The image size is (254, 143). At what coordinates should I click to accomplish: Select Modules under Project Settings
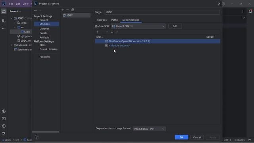pyautogui.click(x=46, y=24)
